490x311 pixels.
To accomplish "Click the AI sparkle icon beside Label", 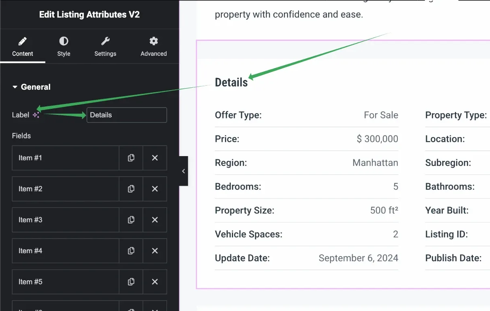I will tap(36, 115).
